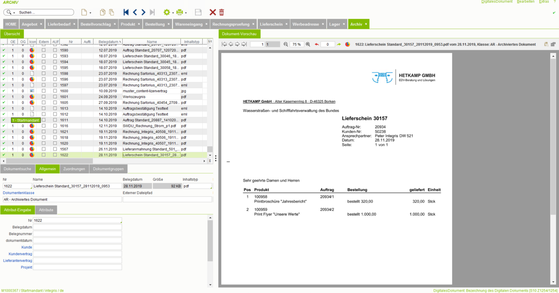Viewport: 559px width, 293px height.
Task: Zoom out the document preview
Action: pyautogui.click(x=286, y=44)
